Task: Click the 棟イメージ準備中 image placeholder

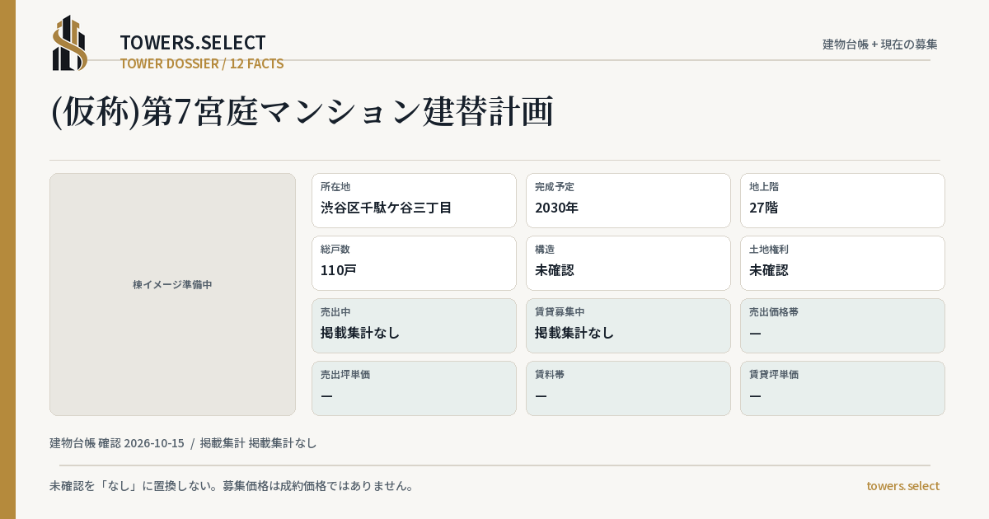Action: coord(172,294)
